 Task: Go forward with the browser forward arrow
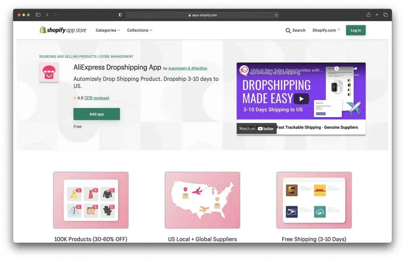[55, 15]
